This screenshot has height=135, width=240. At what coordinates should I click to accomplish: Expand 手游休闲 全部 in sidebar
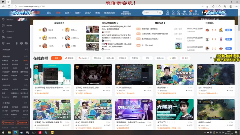[x=26, y=103]
